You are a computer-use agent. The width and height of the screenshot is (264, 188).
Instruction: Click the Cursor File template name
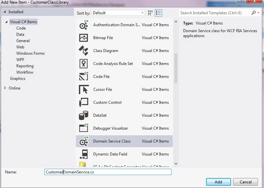coord(103,90)
